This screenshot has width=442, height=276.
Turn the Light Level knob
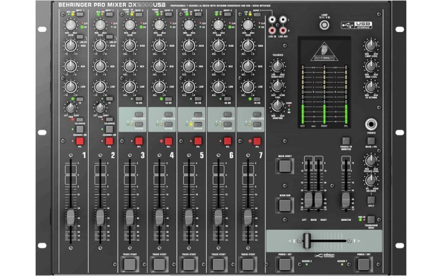pos(371,45)
